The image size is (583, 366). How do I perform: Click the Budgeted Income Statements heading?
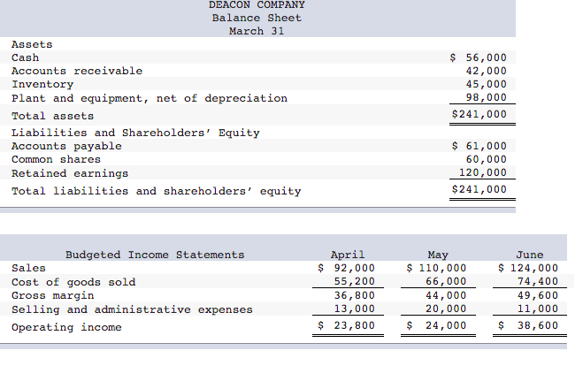pos(155,255)
